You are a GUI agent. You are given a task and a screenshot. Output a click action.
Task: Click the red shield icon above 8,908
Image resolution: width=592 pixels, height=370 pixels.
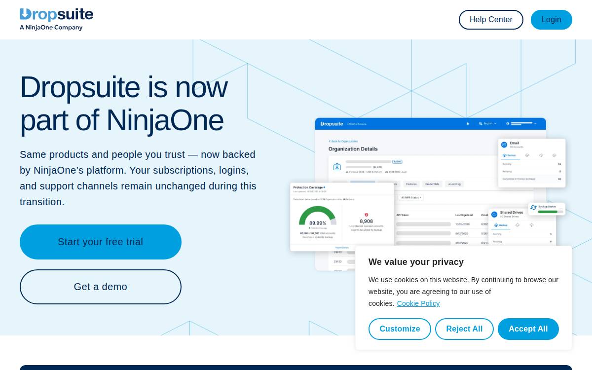point(366,215)
